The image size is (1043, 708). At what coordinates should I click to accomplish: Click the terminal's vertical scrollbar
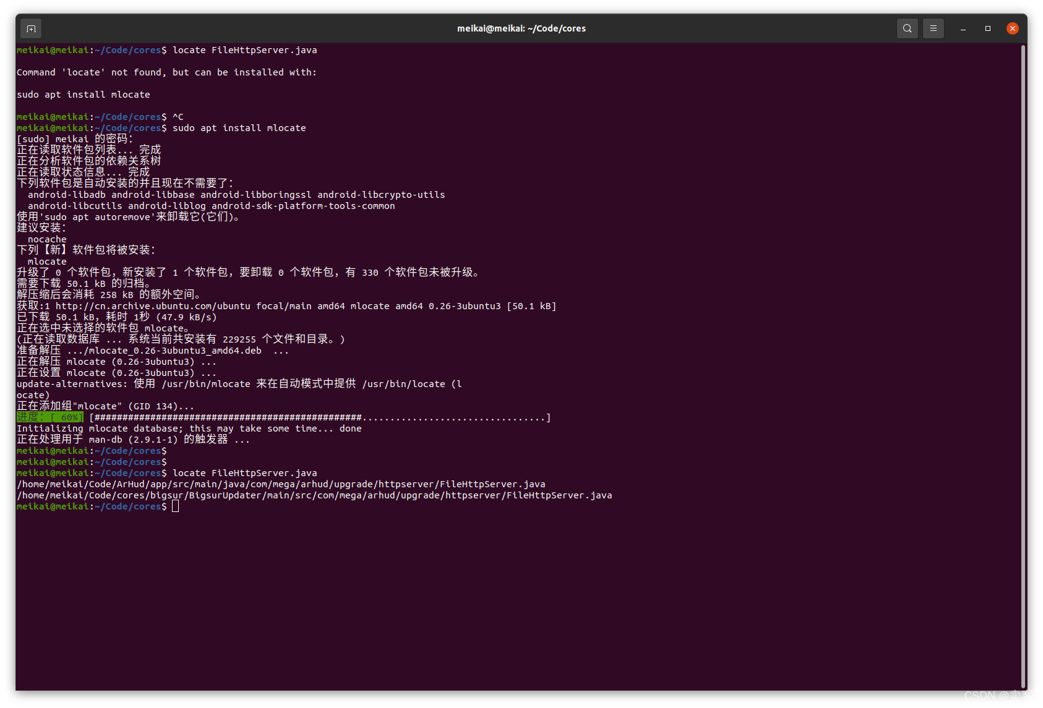[1024, 366]
